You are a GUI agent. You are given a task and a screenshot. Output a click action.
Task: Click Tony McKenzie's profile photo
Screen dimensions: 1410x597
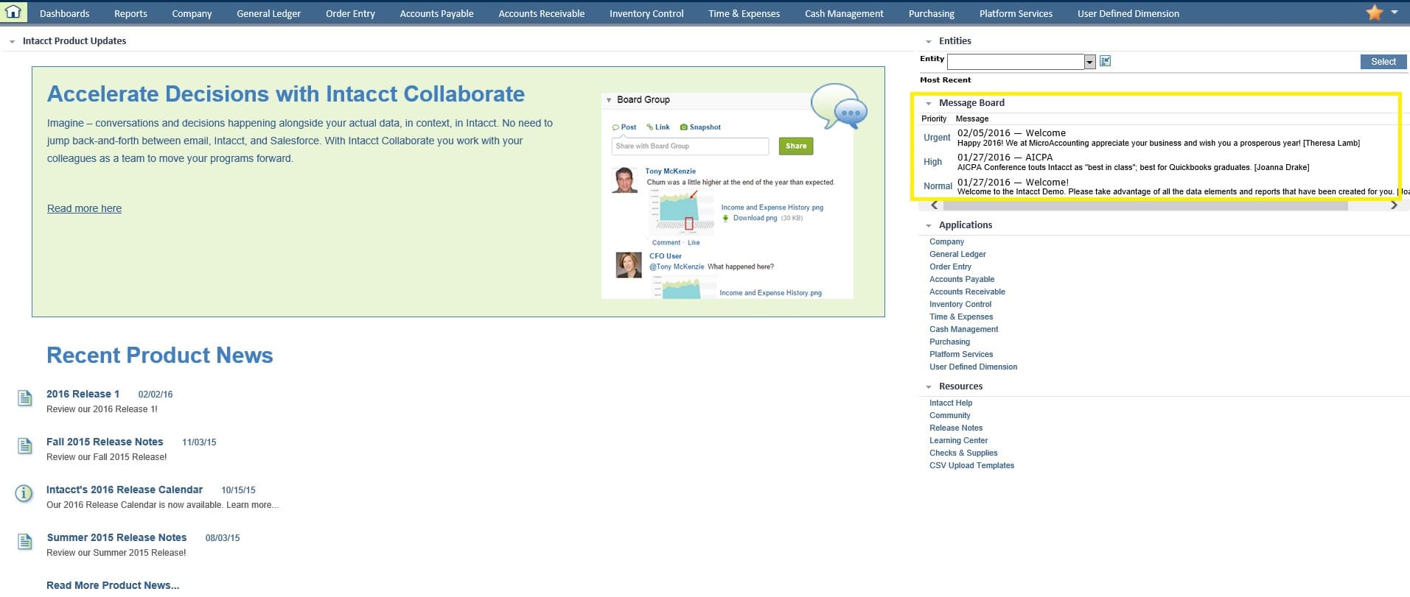(624, 180)
